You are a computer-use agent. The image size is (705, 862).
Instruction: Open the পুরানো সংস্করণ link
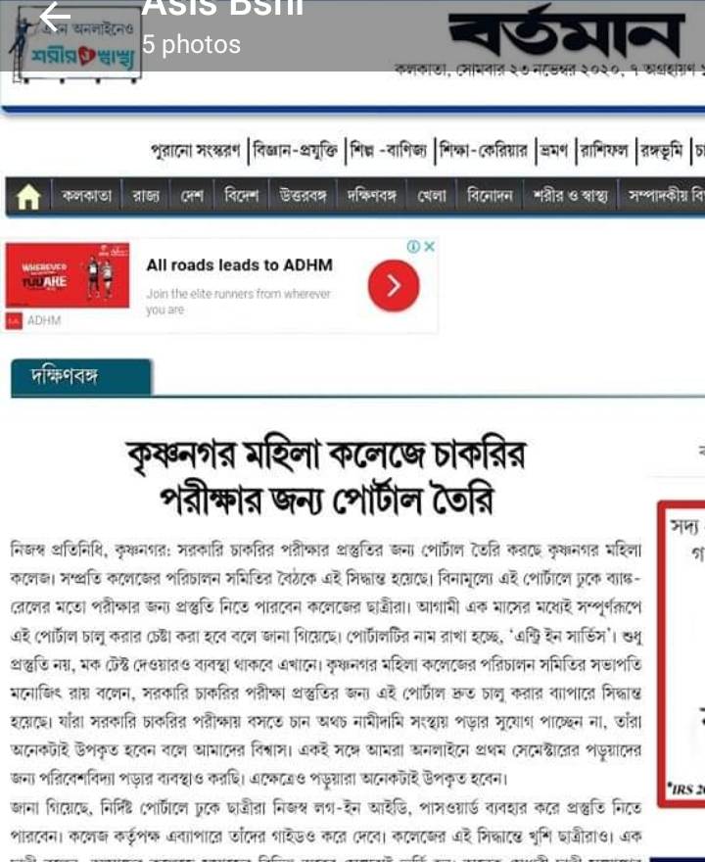[x=195, y=151]
